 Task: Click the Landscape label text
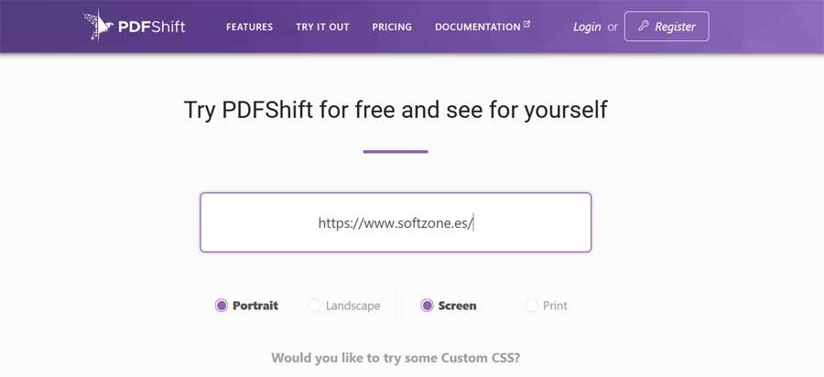click(352, 306)
